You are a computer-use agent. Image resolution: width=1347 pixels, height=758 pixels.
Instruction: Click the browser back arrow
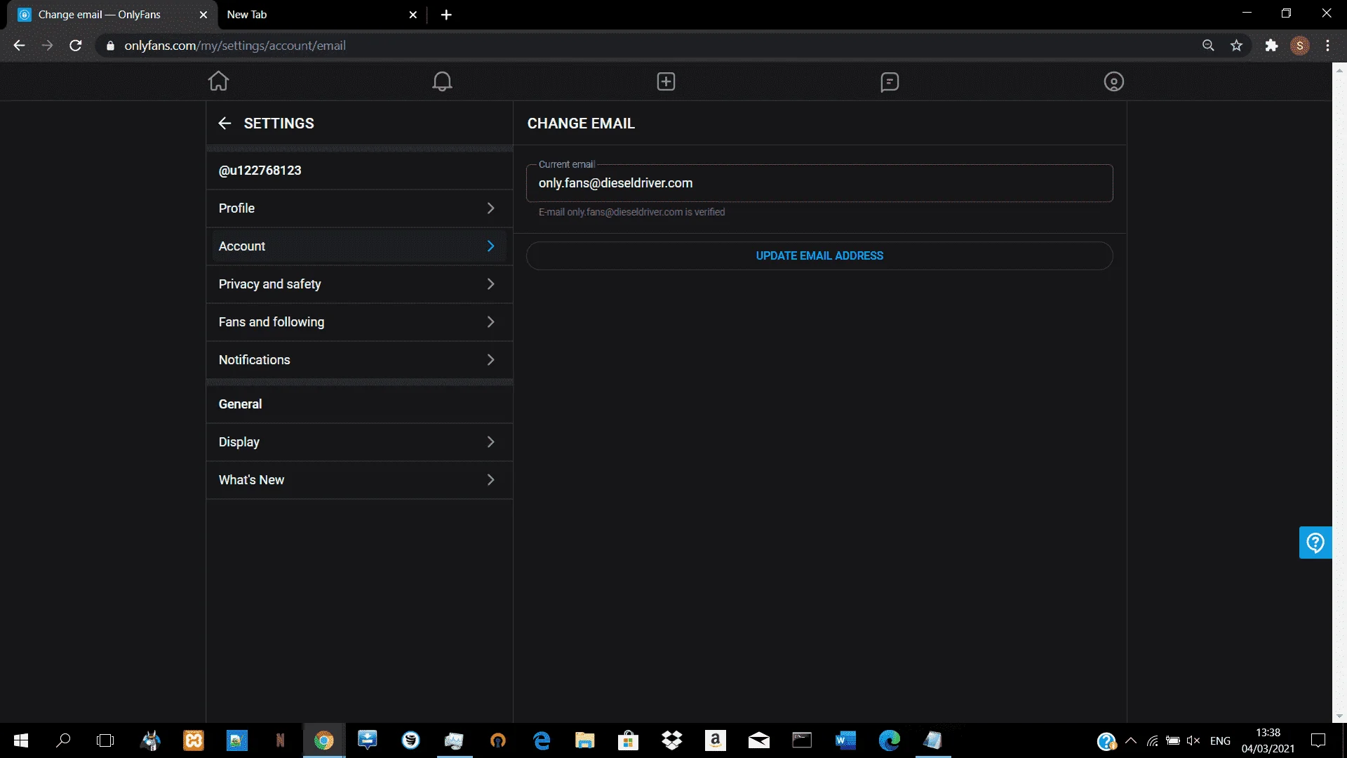[x=19, y=46]
